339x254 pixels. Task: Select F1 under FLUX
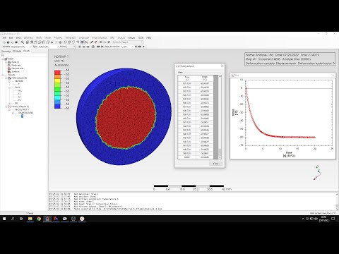coord(20,94)
